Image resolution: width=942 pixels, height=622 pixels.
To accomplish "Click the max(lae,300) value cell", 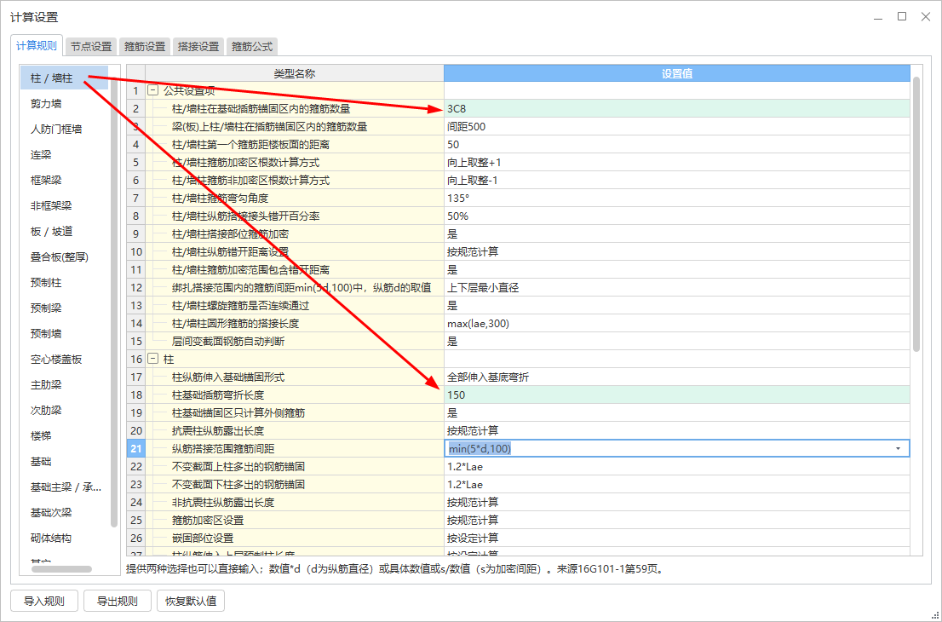I will click(x=677, y=323).
